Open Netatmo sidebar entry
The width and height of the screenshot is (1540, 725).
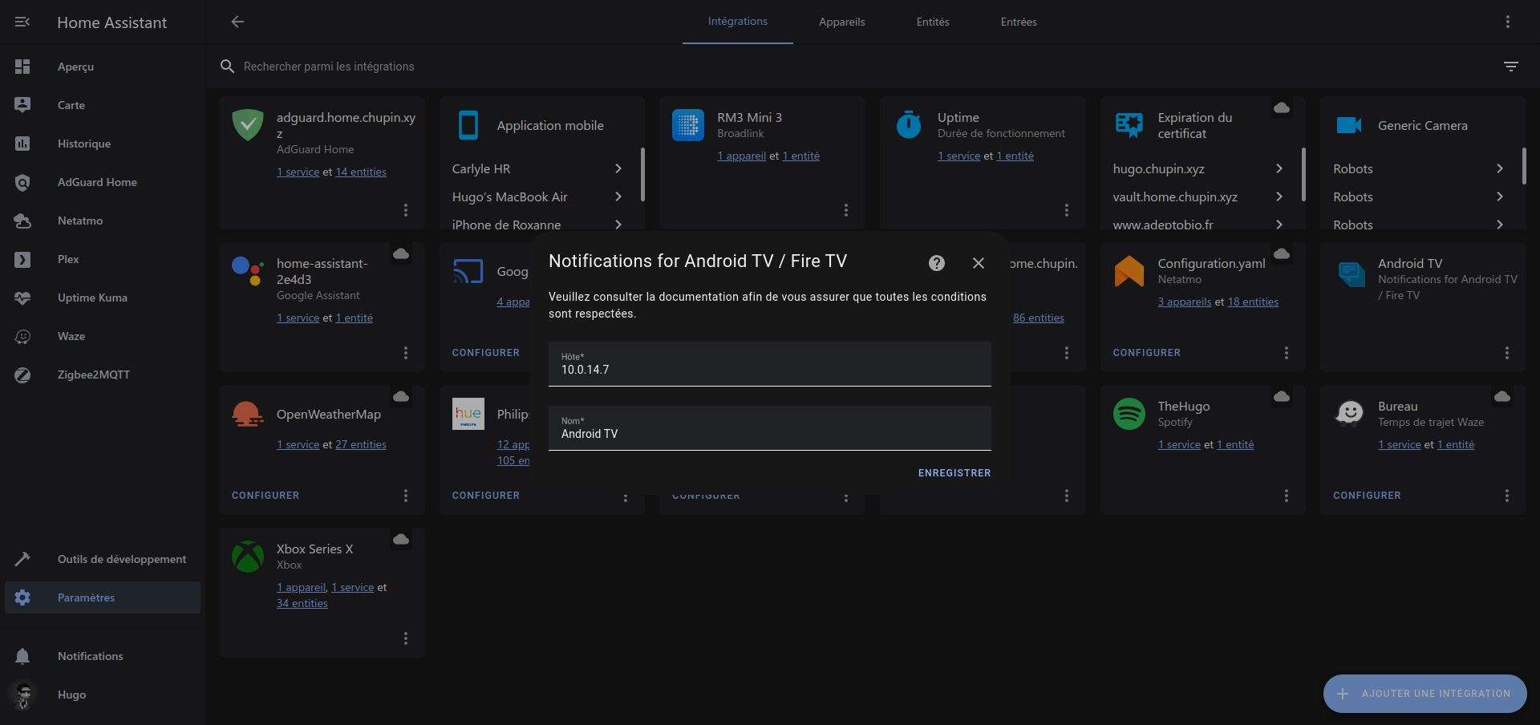click(x=103, y=221)
